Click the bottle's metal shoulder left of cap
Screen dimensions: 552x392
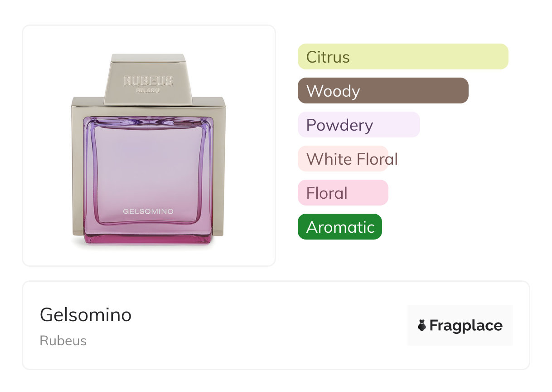click(x=88, y=102)
